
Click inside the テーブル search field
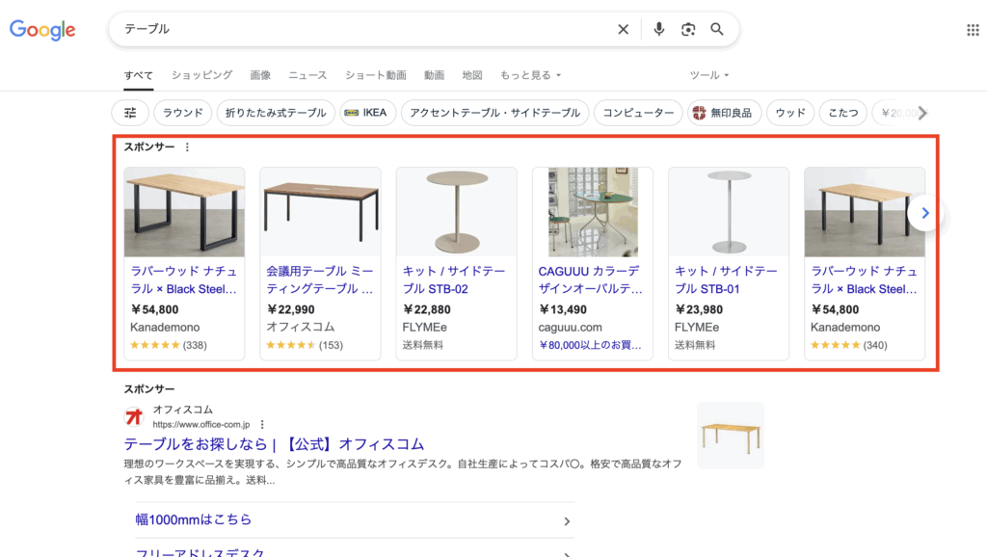[365, 29]
